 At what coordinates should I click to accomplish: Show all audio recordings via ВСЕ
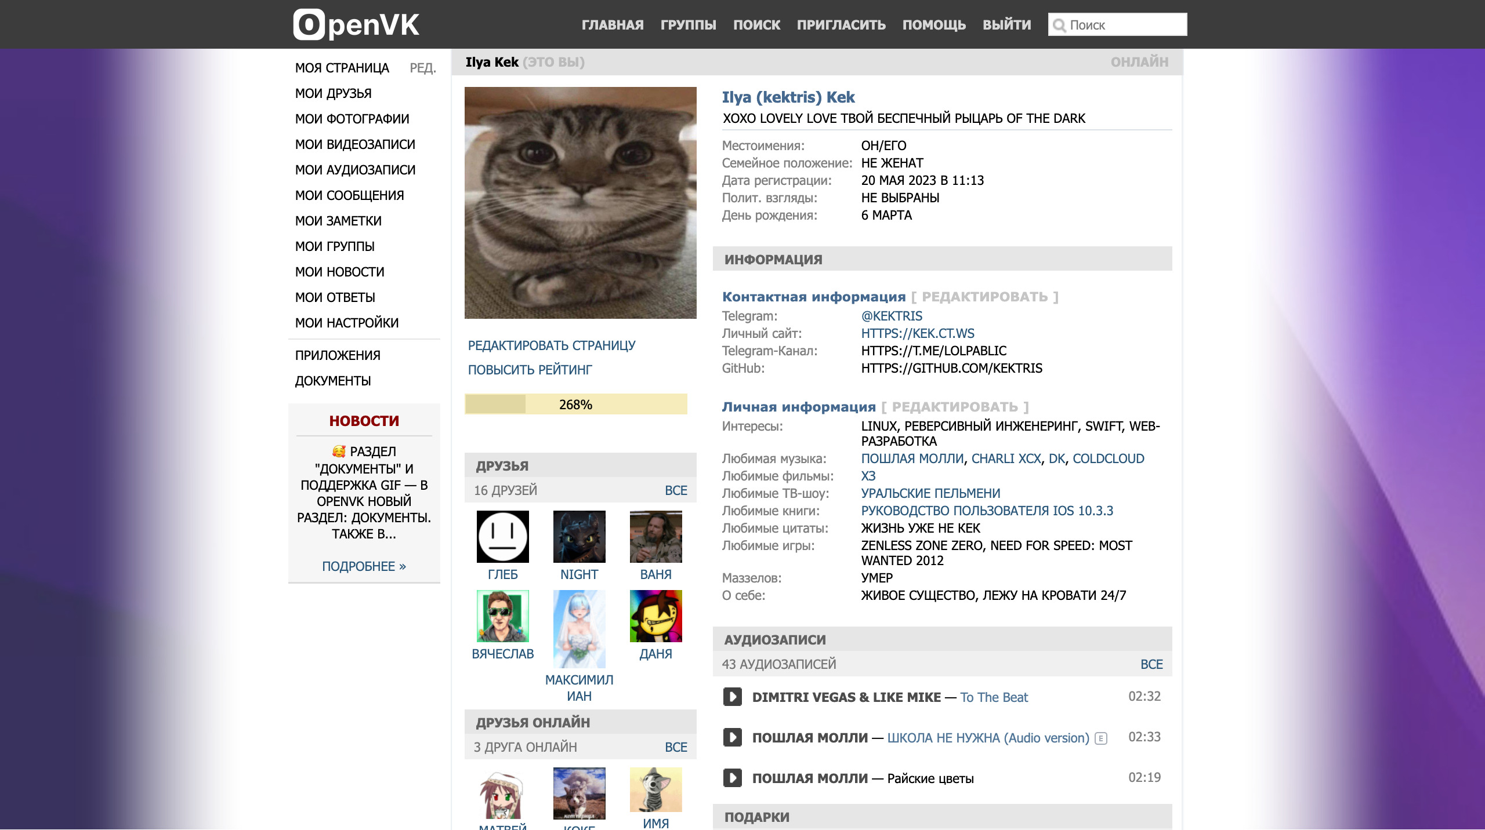pyautogui.click(x=1151, y=664)
